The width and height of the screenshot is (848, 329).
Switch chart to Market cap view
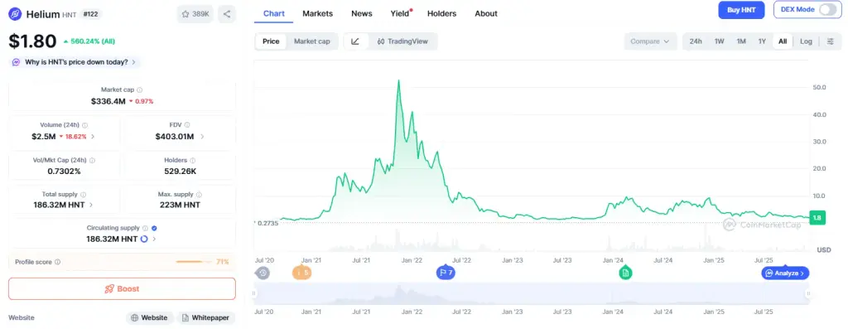[x=311, y=41]
